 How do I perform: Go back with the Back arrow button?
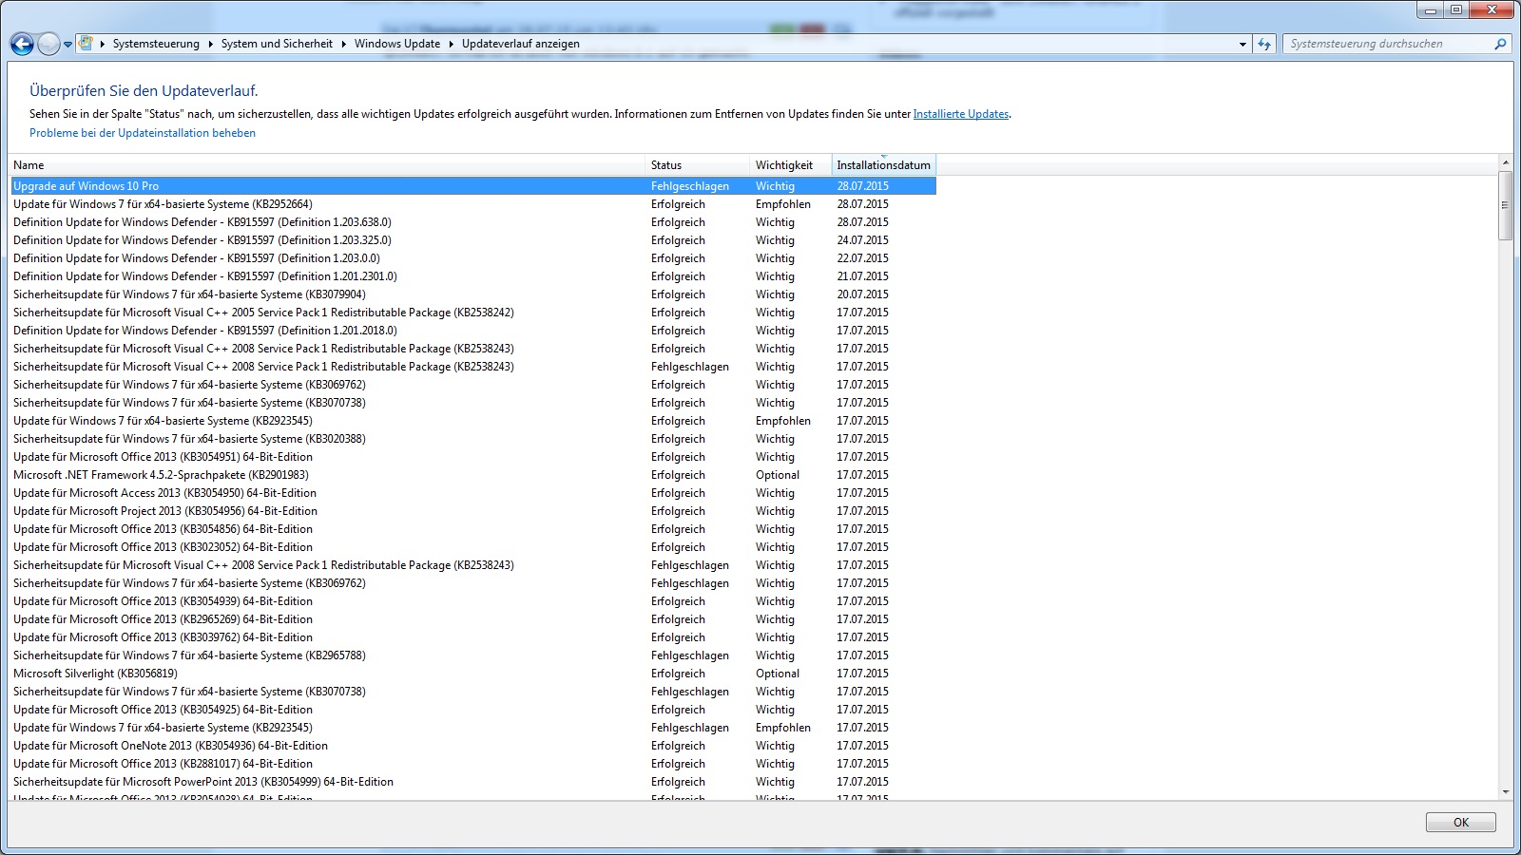(22, 44)
